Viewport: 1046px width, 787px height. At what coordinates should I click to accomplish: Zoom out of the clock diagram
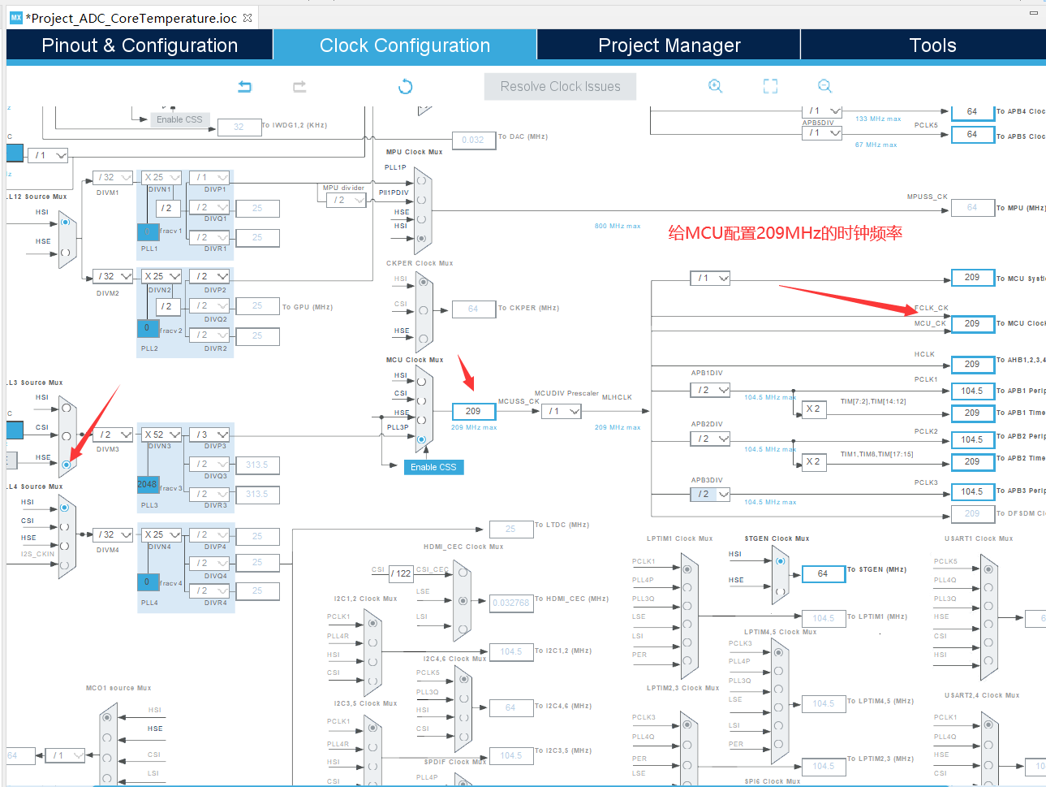tap(824, 86)
